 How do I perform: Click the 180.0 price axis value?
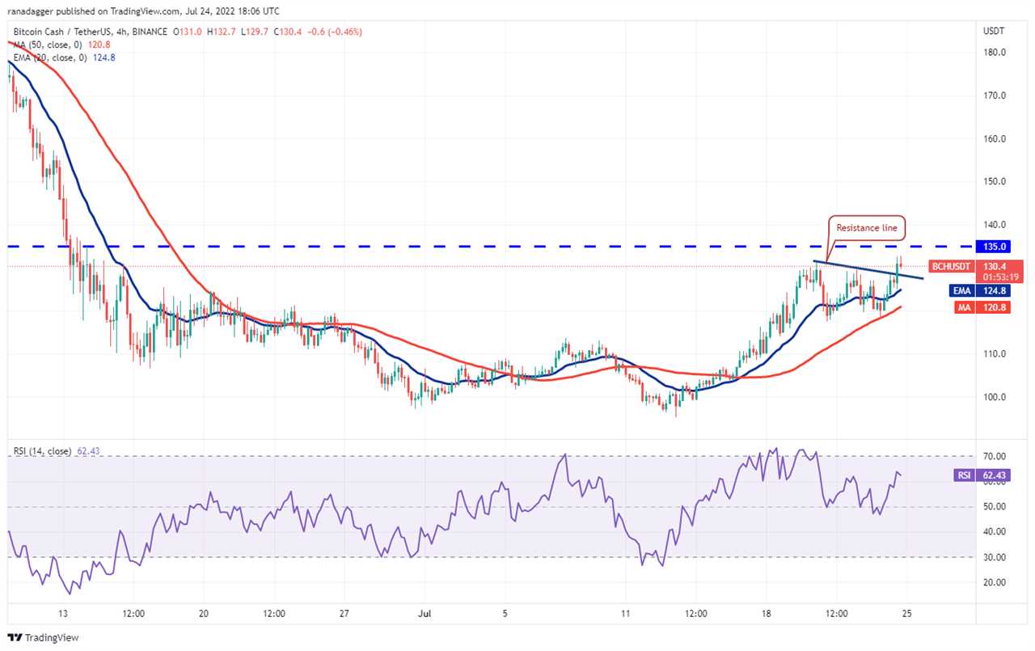point(994,53)
